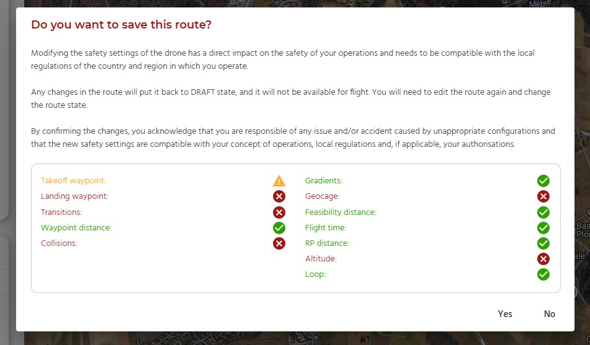Select the Takeoff waypoint label

(x=73, y=181)
